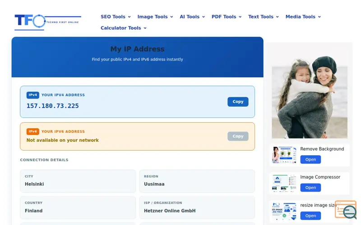361x225 pixels.
Task: Click the Remove Background thumbnail
Action: (x=284, y=155)
